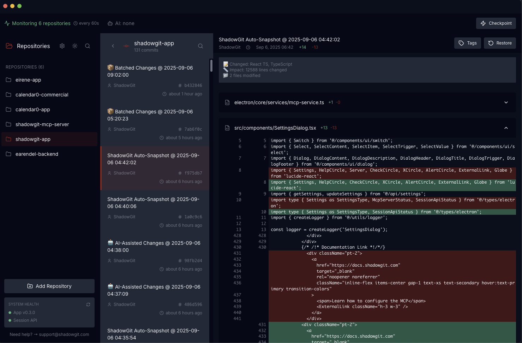Screen dimensions: 522x343
Task: Click the search icon beside shadowgit-app title
Action: pos(200,46)
